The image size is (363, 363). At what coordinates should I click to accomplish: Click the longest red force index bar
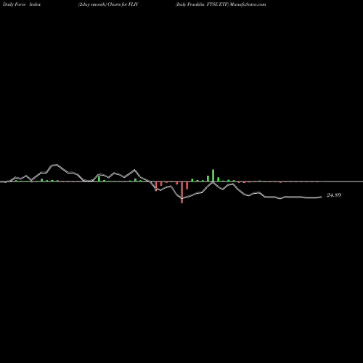pyautogui.click(x=181, y=192)
